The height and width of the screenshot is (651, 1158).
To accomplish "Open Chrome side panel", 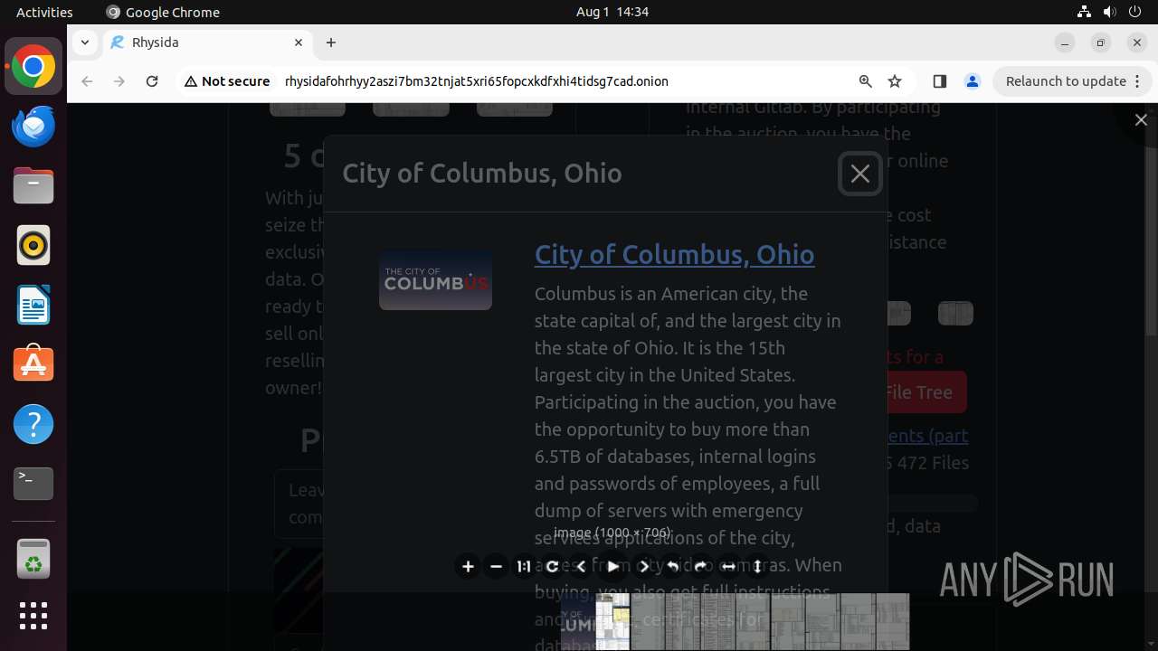I will click(x=939, y=81).
